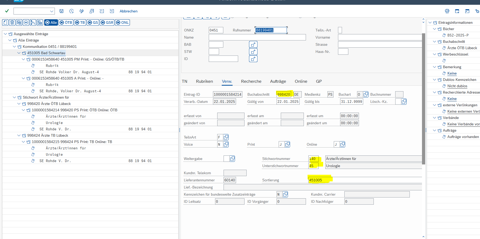480x239 pixels.
Task: Click the detail pane vertical scrollbar
Action: [x=423, y=98]
